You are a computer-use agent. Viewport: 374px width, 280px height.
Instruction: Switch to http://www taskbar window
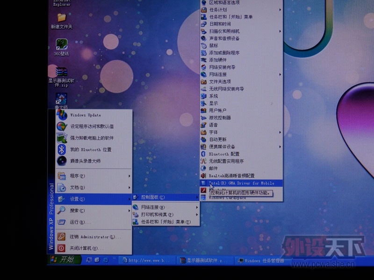click(x=147, y=260)
